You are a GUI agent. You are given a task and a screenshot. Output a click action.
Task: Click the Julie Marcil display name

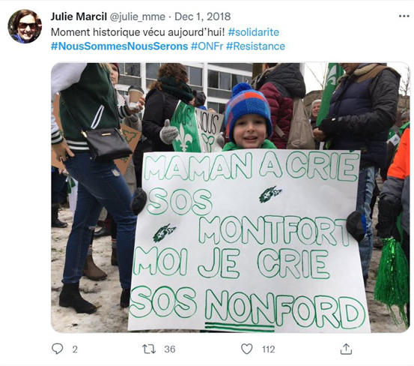coord(79,16)
